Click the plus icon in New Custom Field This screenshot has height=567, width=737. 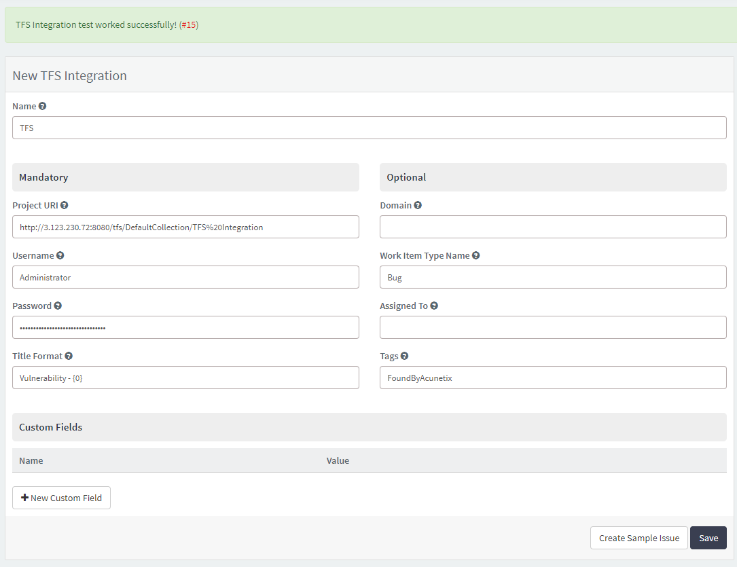(x=25, y=498)
